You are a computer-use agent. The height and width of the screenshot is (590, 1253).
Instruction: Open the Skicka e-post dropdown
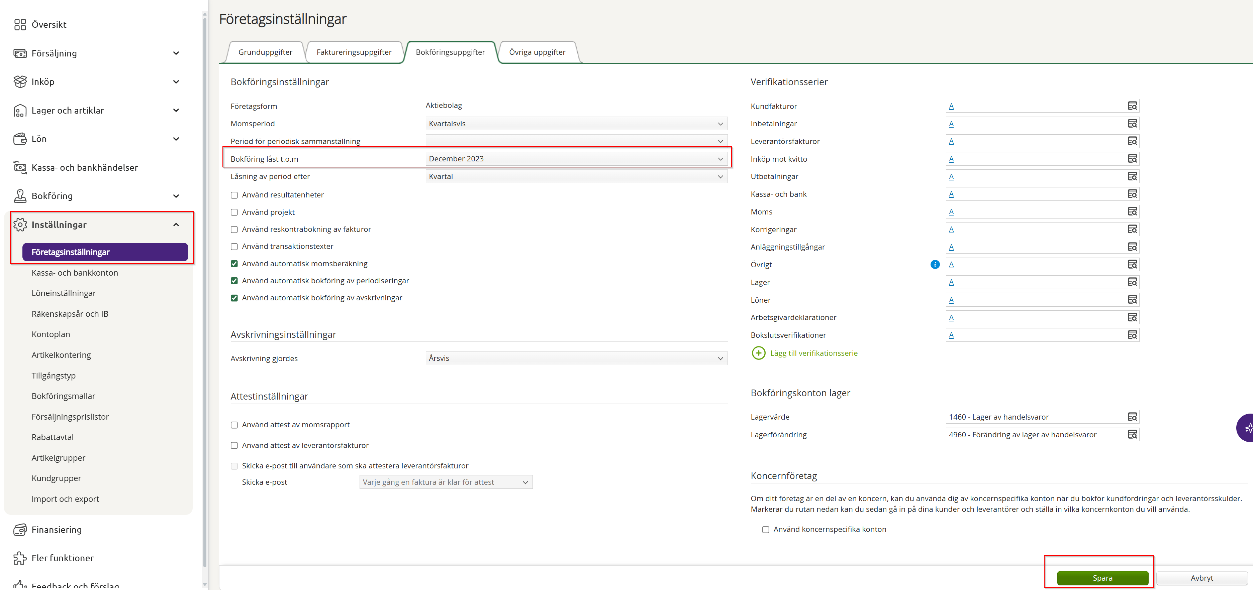(446, 482)
